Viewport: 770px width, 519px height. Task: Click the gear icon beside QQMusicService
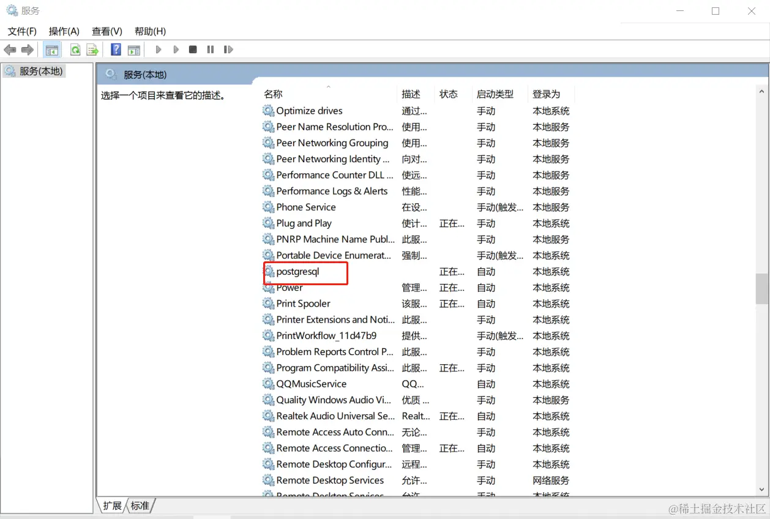click(x=268, y=384)
